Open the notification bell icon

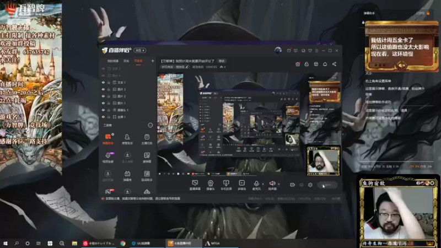click(x=325, y=64)
